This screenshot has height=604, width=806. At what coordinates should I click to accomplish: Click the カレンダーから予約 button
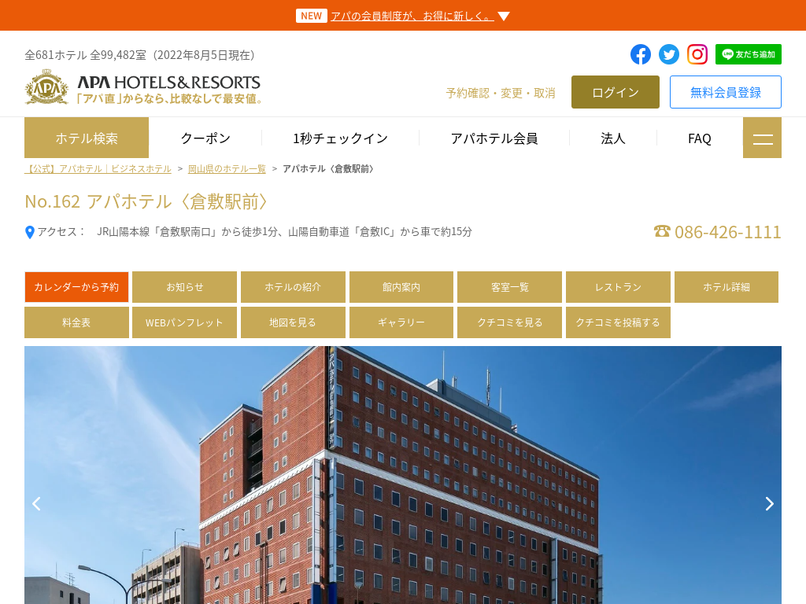click(x=76, y=287)
